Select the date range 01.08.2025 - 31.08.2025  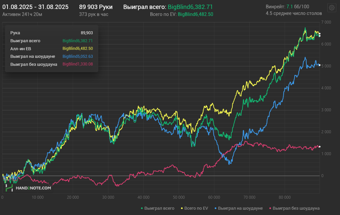35,7
